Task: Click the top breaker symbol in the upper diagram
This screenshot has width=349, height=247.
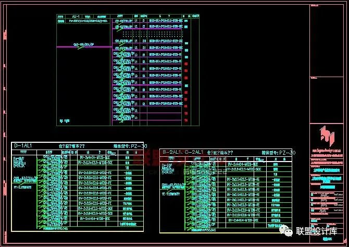Action: [x=124, y=21]
